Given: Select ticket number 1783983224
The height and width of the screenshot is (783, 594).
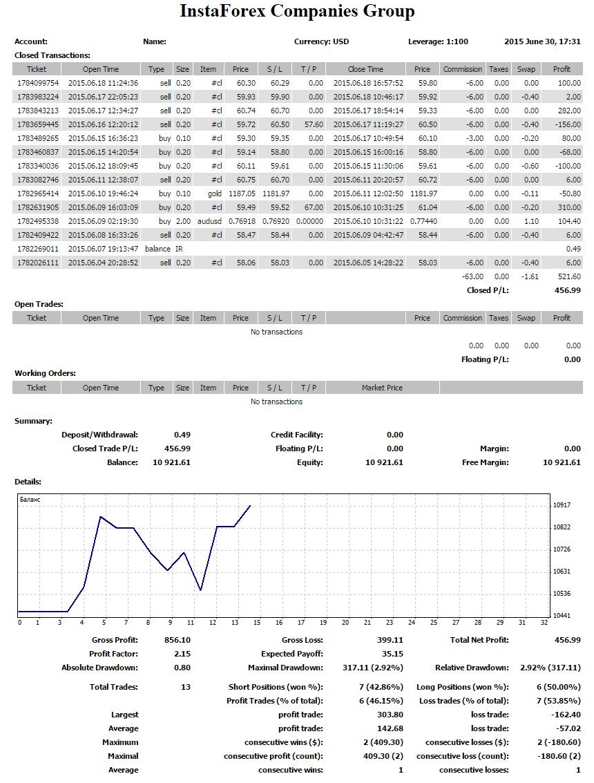Looking at the screenshot, I should click(x=38, y=97).
